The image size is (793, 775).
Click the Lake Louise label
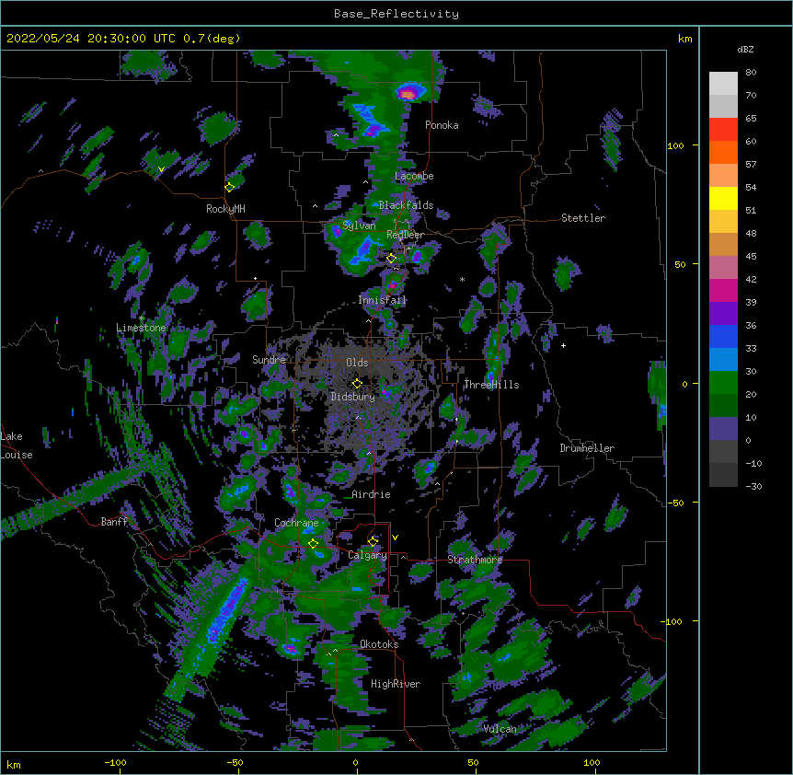[15, 445]
